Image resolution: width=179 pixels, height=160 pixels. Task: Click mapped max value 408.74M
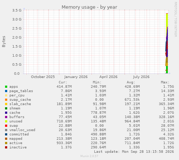(166, 139)
